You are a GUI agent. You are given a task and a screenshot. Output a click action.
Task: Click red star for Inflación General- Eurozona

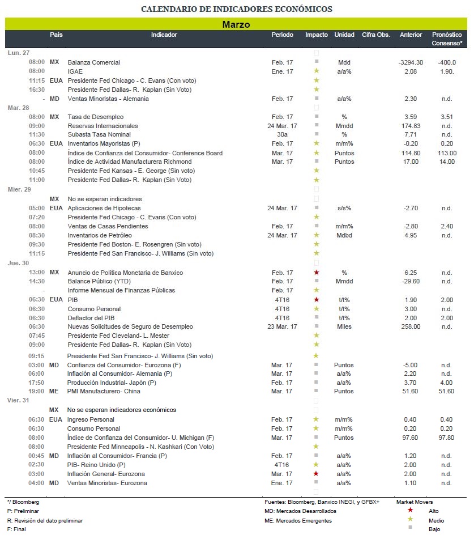[315, 473]
